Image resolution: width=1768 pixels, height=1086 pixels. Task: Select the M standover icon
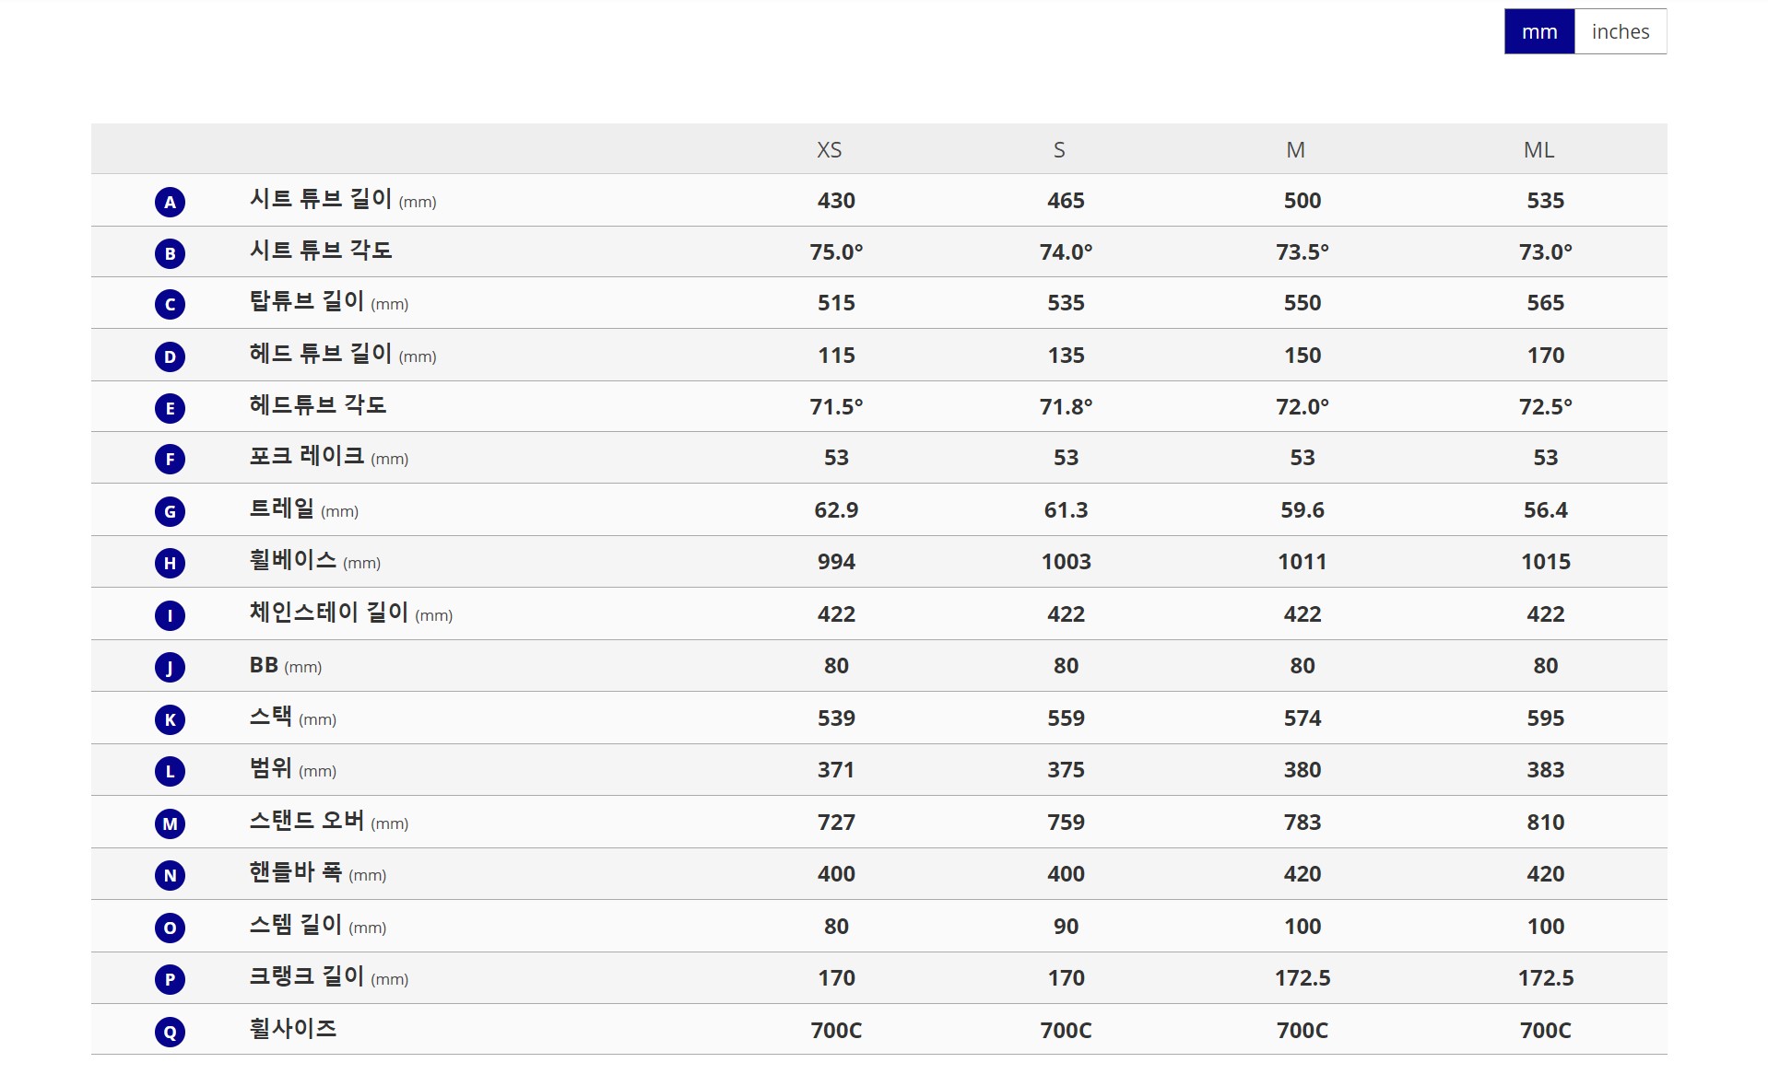pyautogui.click(x=170, y=823)
